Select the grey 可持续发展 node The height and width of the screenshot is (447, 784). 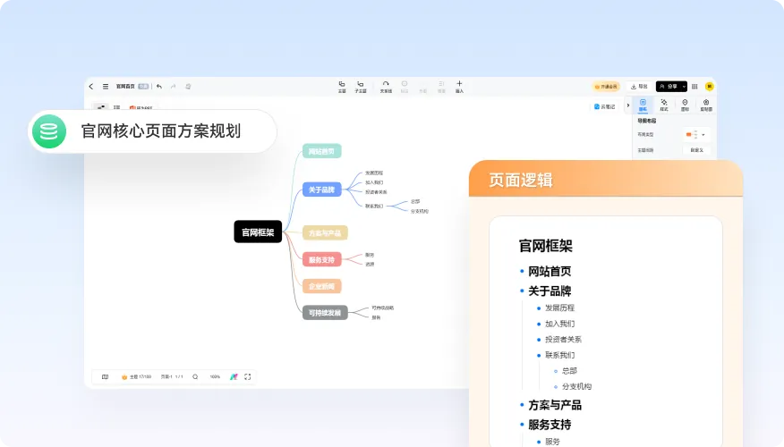(x=325, y=313)
